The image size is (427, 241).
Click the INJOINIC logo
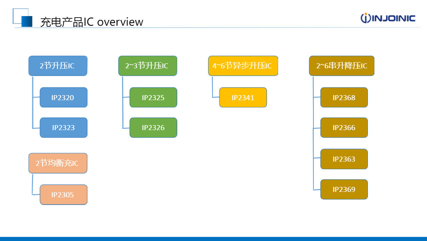point(388,18)
